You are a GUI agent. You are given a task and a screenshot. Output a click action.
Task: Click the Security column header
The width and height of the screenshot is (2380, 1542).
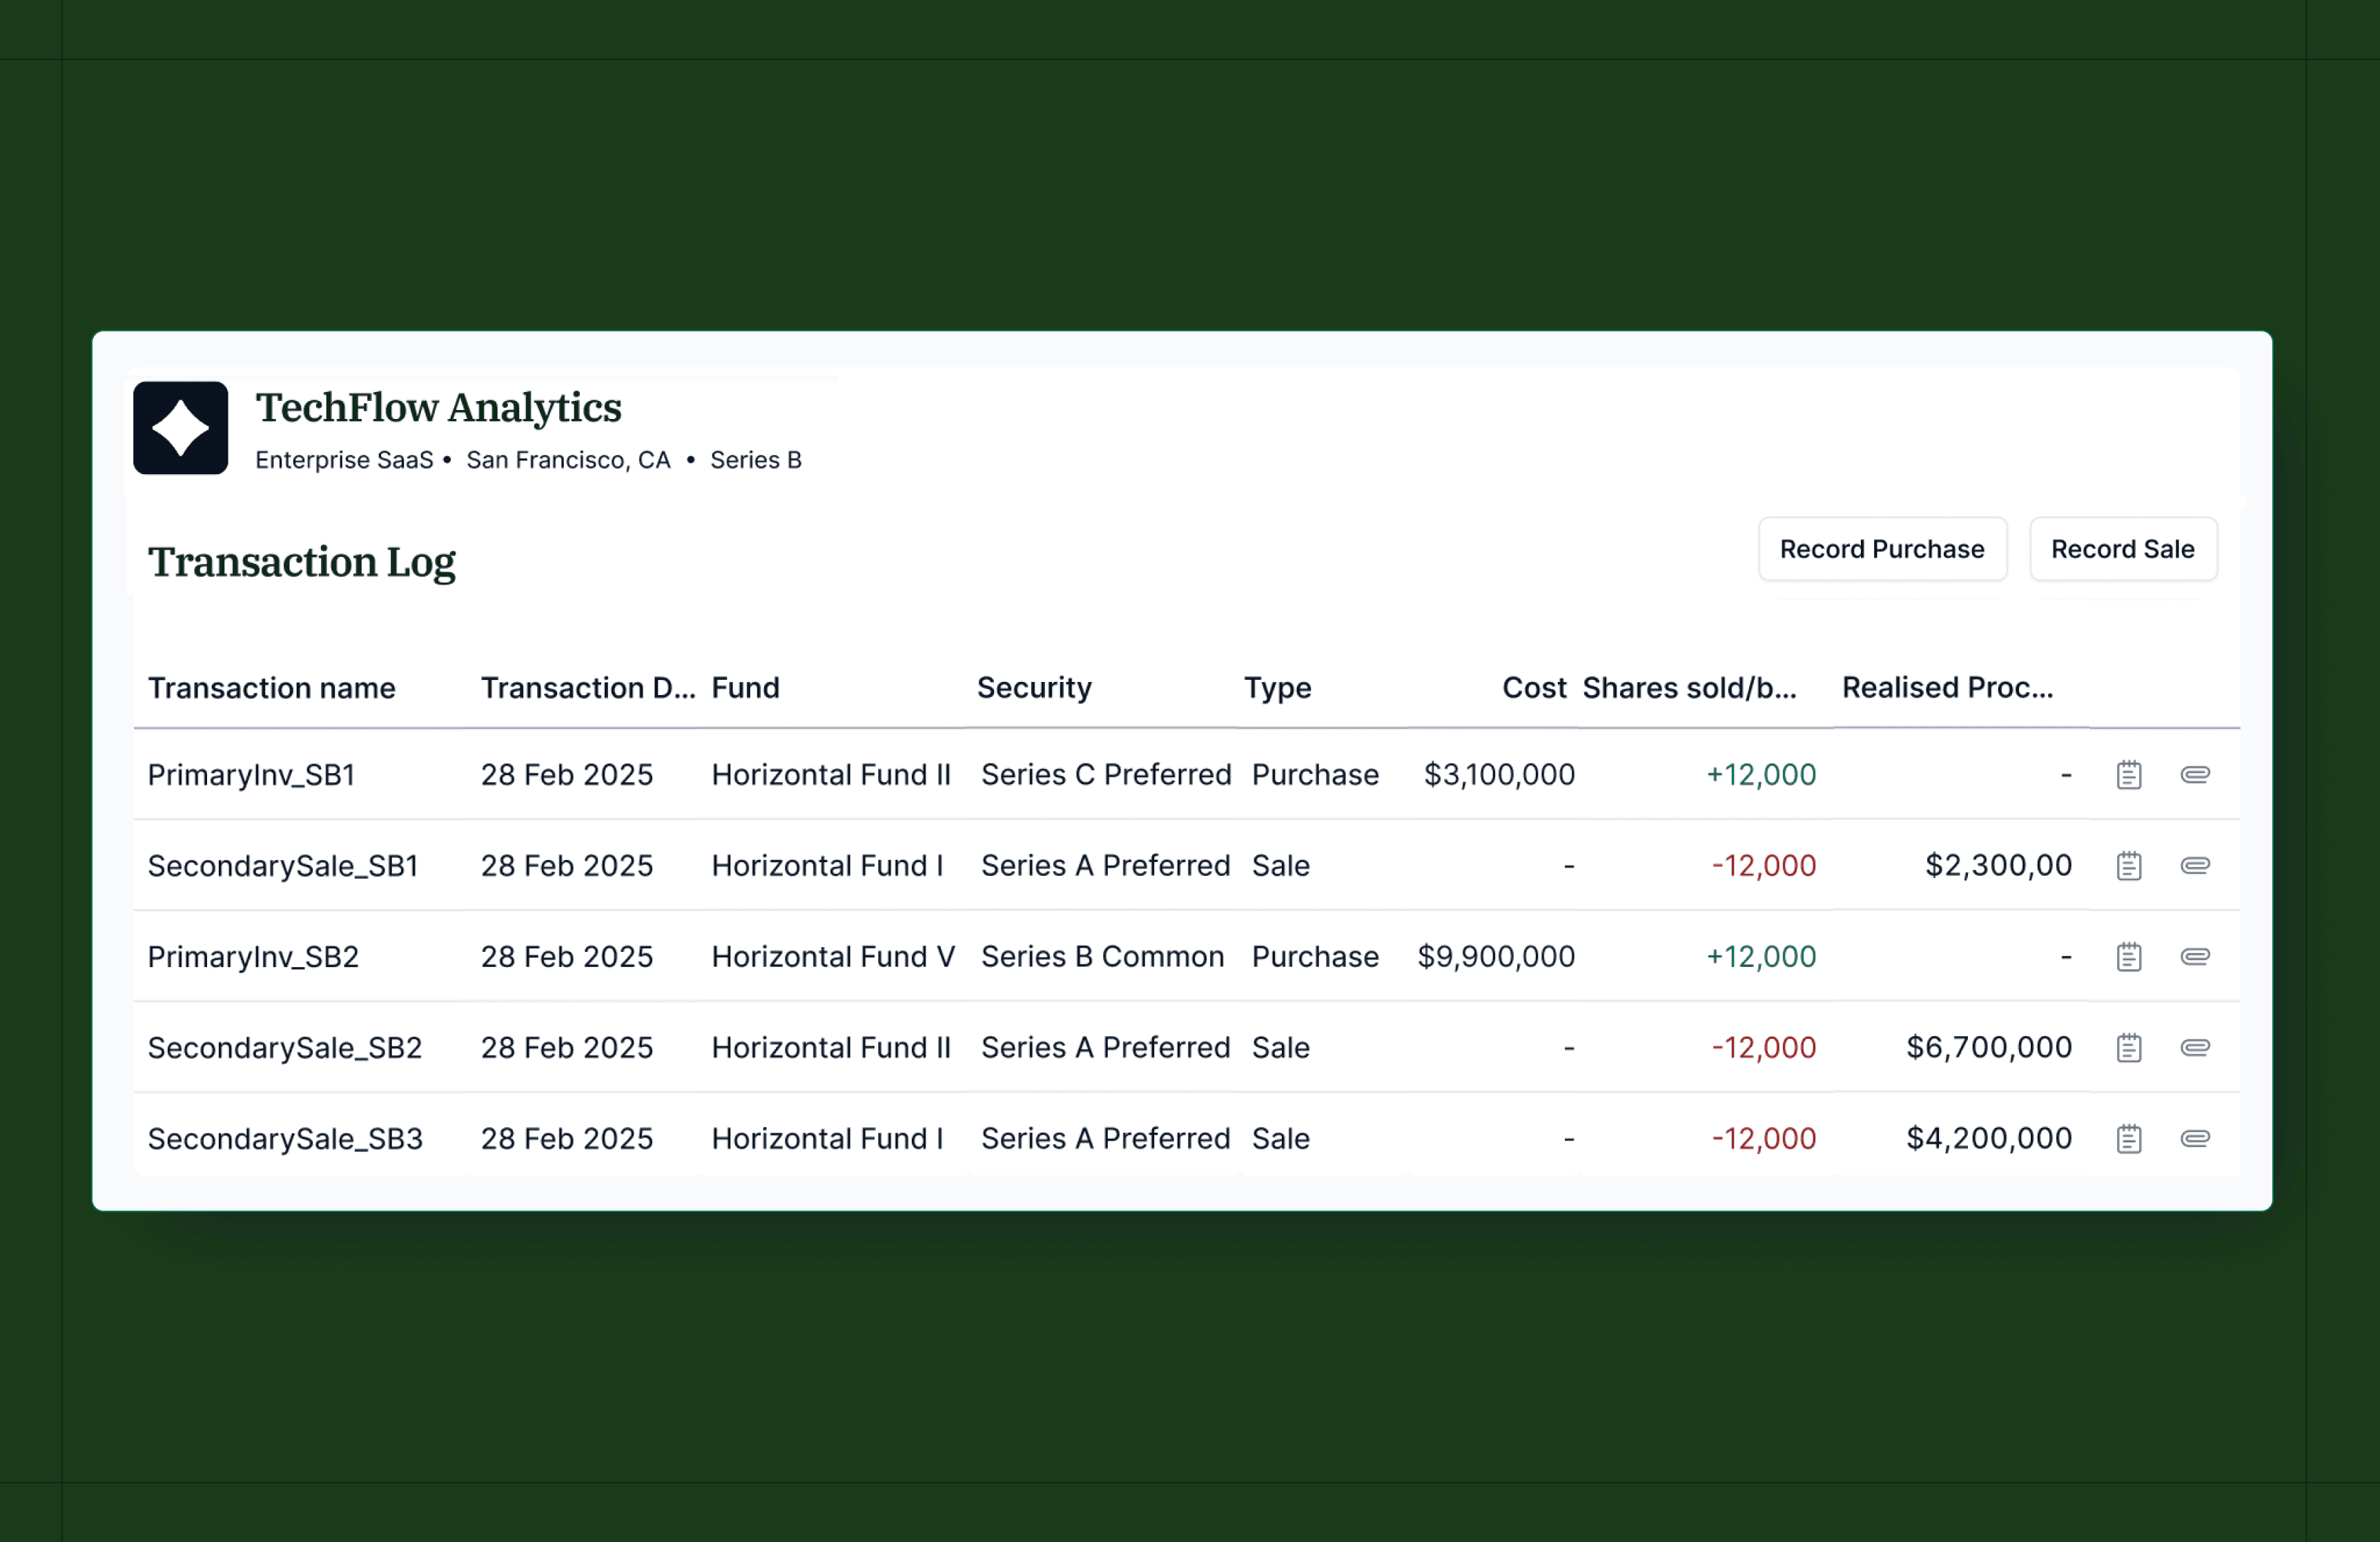(1033, 688)
